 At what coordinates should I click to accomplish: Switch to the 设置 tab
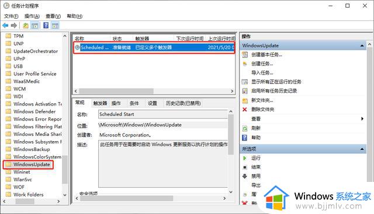coord(153,103)
